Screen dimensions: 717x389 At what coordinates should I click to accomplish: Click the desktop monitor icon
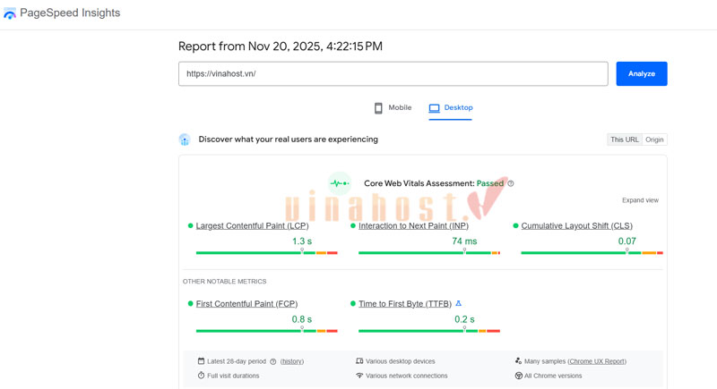click(x=434, y=108)
